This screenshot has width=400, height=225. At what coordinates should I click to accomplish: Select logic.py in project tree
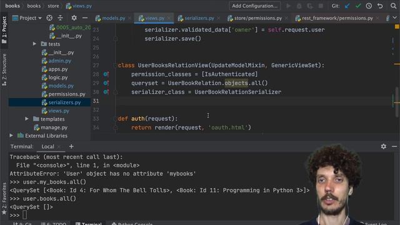click(x=58, y=77)
